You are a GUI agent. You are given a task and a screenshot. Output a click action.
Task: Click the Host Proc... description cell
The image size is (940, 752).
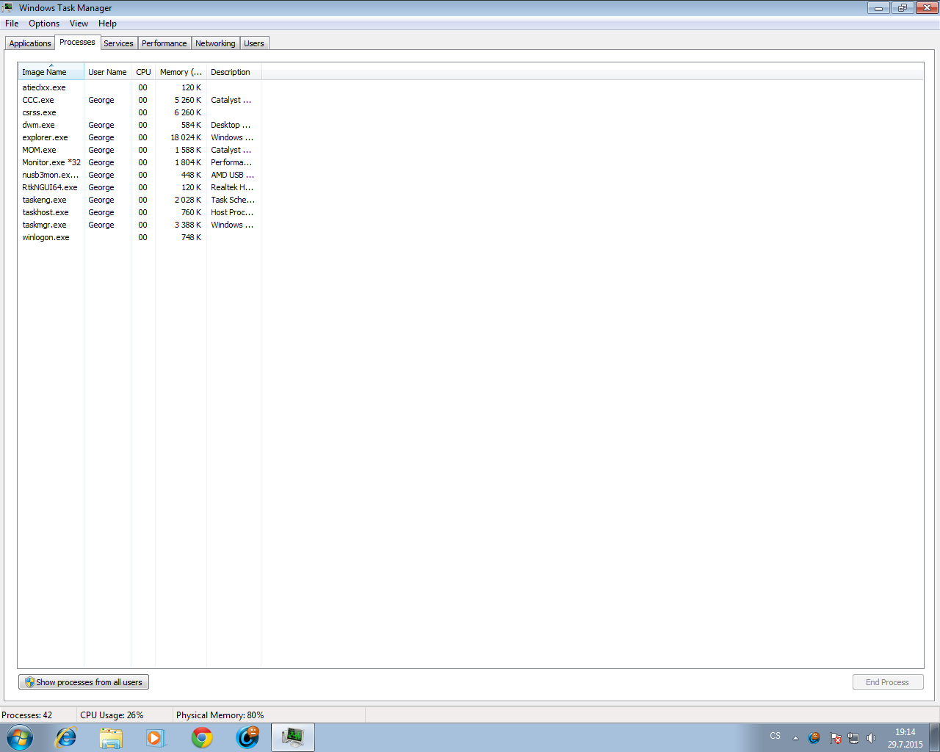pos(232,212)
